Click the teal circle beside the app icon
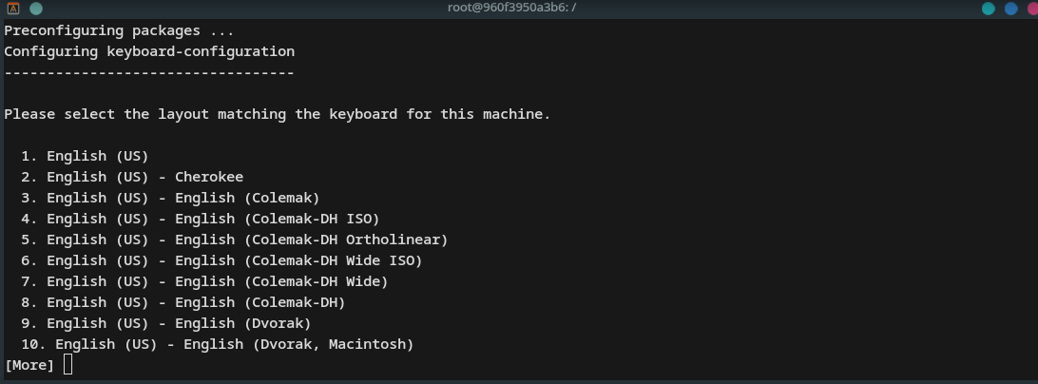The width and height of the screenshot is (1038, 384). click(36, 9)
